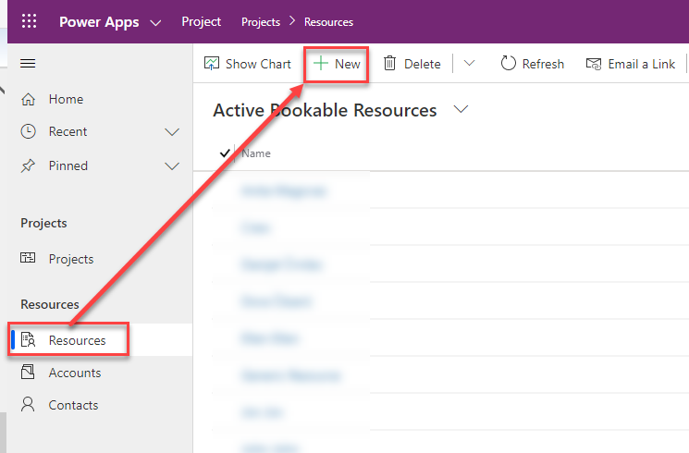Click the Delete trash can icon

(x=390, y=64)
